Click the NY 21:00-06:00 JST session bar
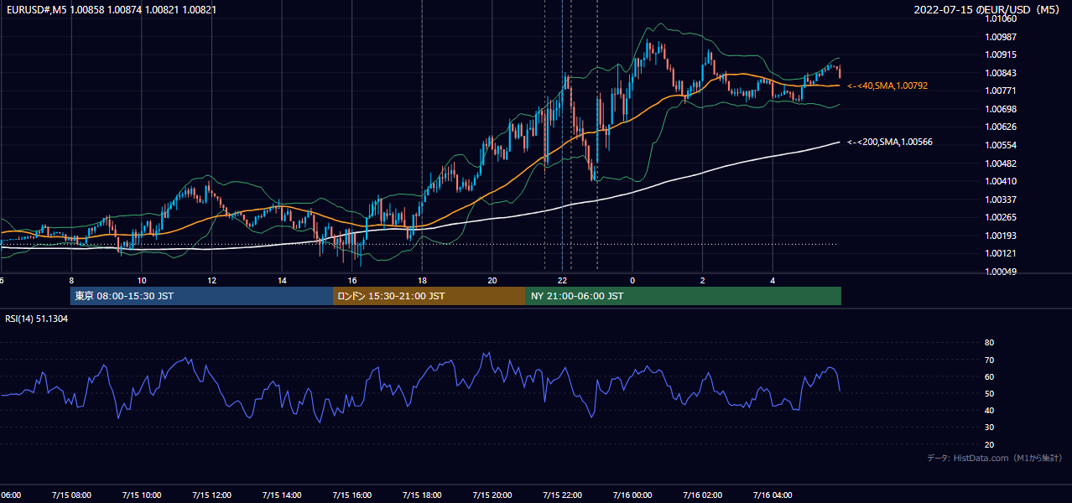 coord(684,296)
